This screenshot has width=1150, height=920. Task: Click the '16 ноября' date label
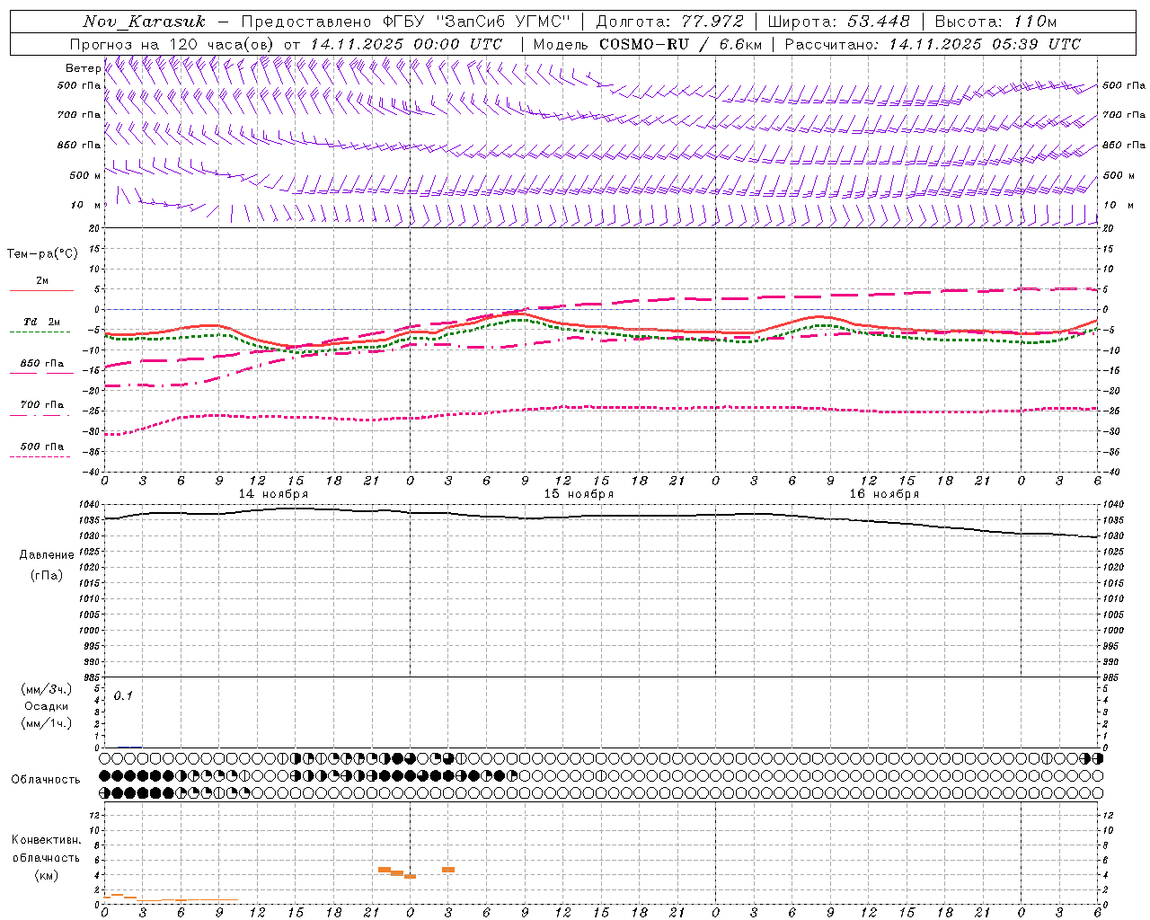pos(884,494)
